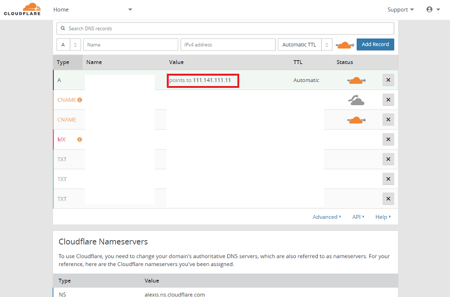Image resolution: width=450 pixels, height=297 pixels.
Task: Click the Cloudflare Nameservers heading
Action: (103, 242)
